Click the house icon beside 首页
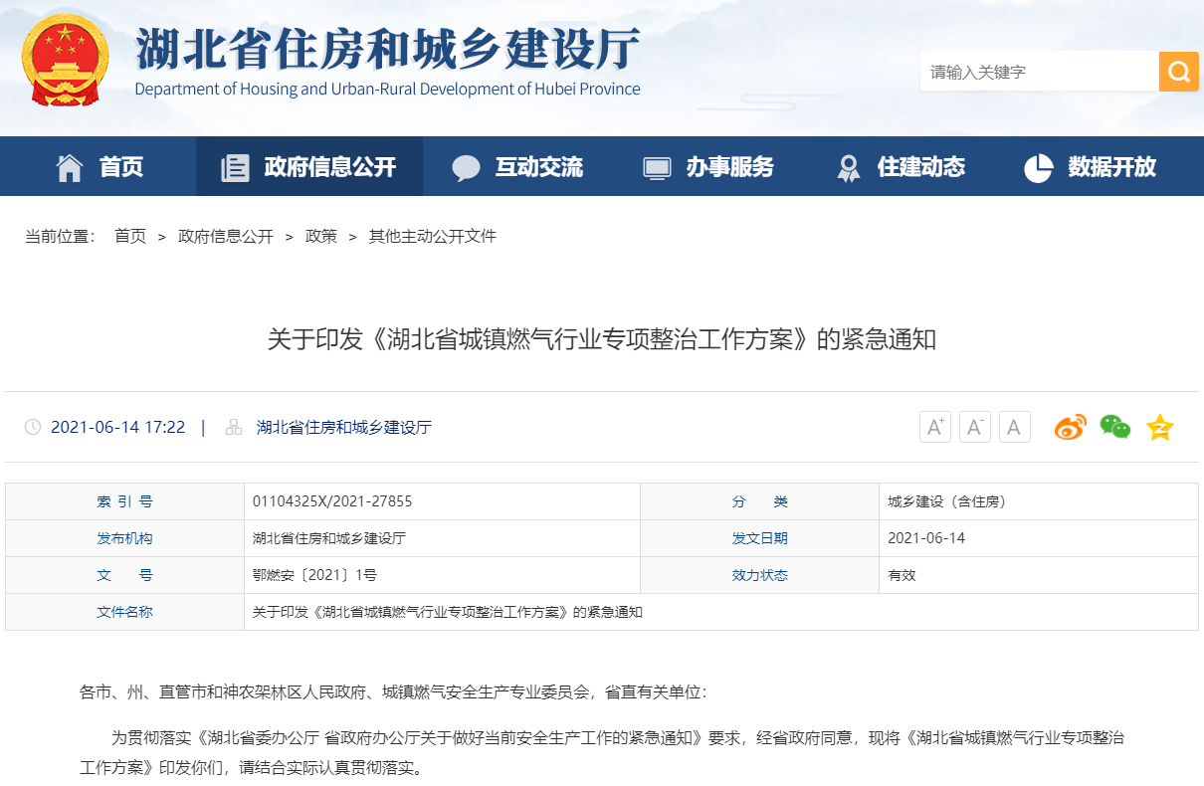Viewport: 1204px width, 786px height. click(69, 166)
